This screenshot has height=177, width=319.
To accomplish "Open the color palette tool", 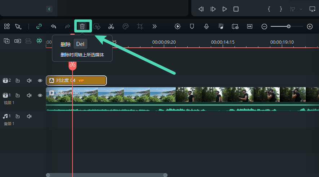I will coord(126,26).
